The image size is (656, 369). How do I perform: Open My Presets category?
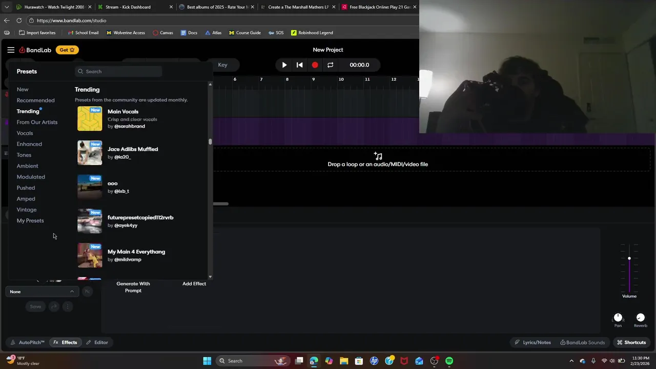click(x=30, y=220)
